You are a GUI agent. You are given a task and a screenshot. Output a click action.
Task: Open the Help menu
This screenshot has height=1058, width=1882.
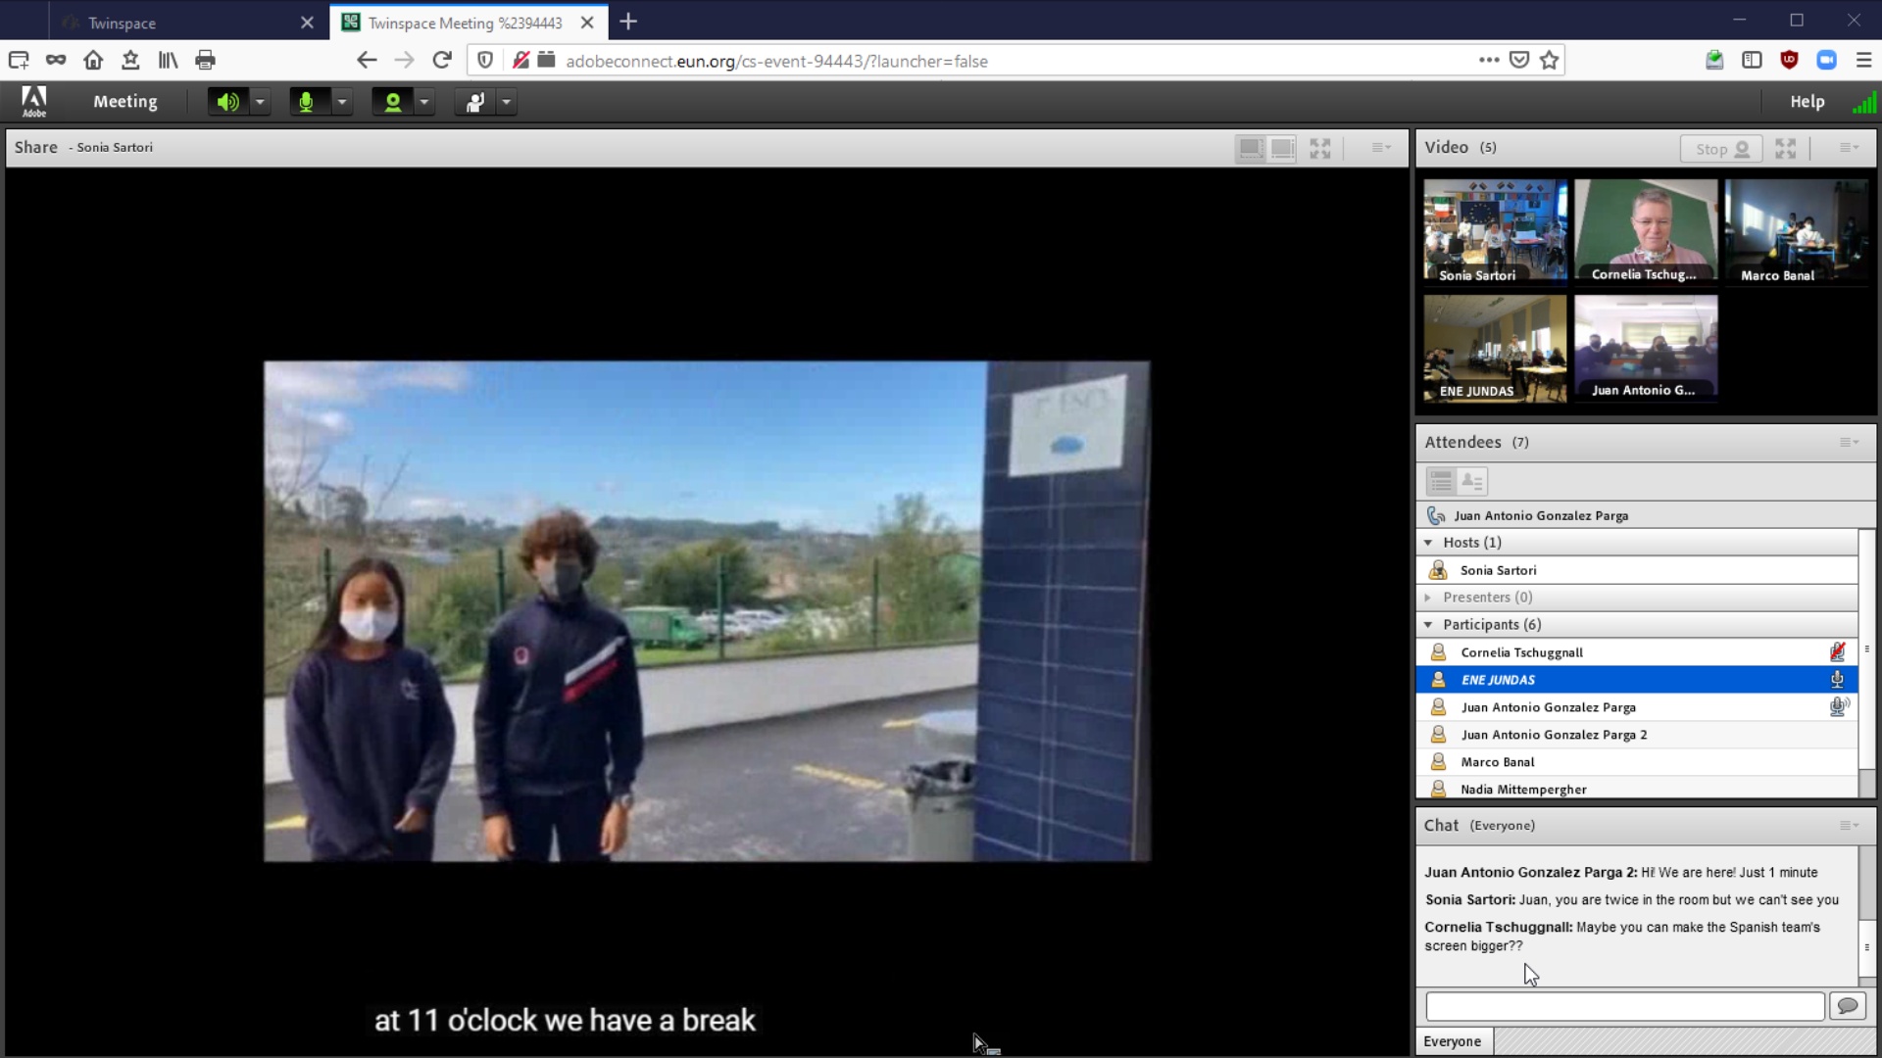tap(1807, 102)
